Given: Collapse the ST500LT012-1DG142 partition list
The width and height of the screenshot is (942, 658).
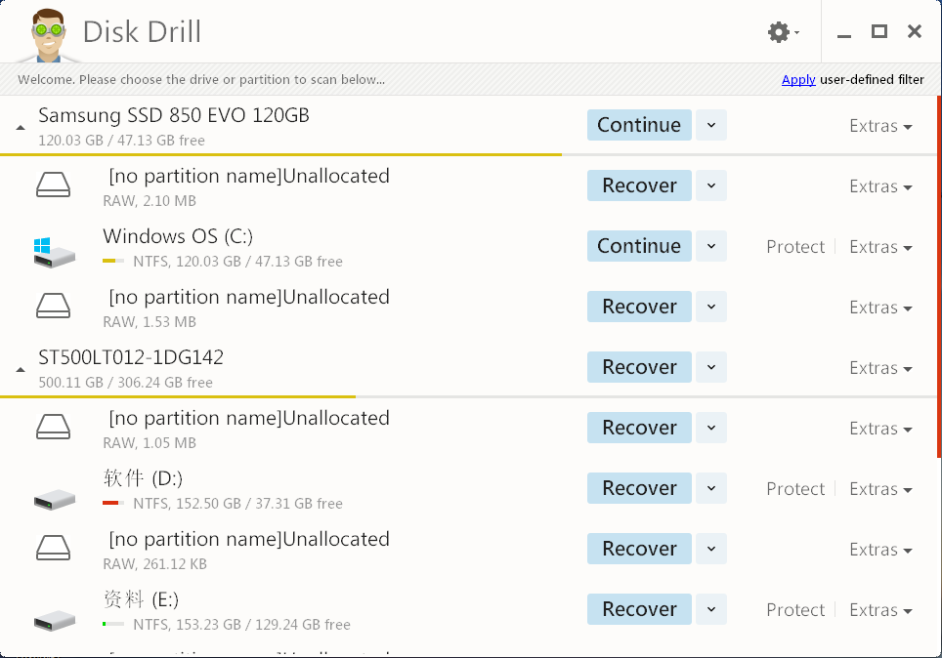Looking at the screenshot, I should pos(21,369).
